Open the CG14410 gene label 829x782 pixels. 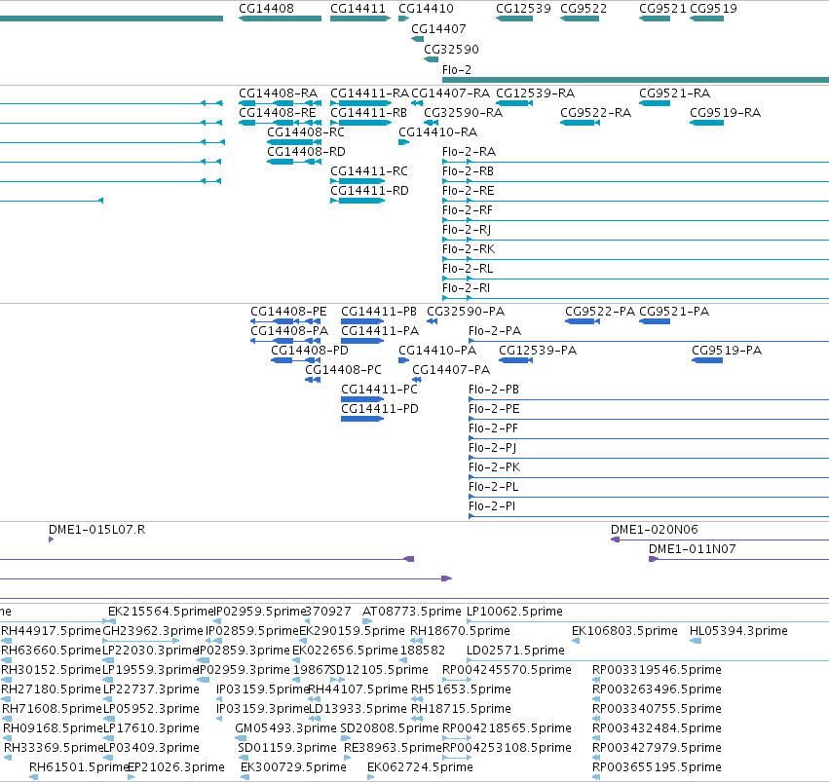[426, 9]
